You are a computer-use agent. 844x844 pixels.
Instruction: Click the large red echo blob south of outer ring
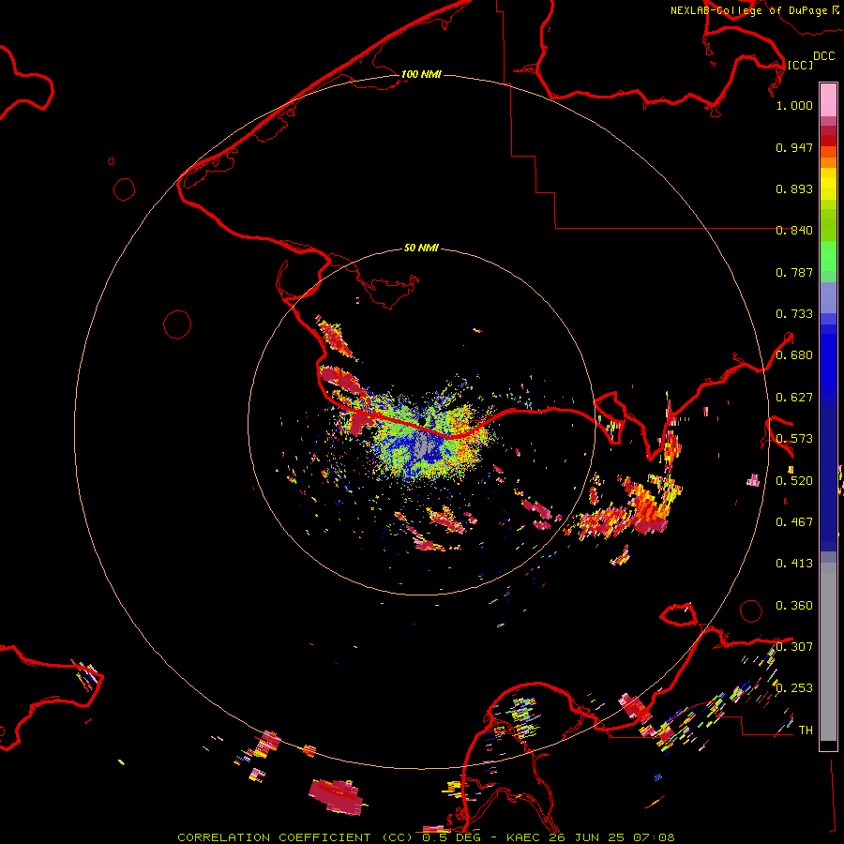pyautogui.click(x=336, y=796)
